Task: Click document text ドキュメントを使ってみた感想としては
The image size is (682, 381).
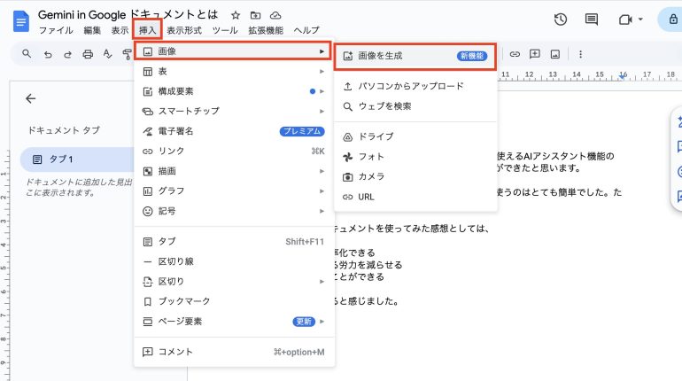Action: 412,229
